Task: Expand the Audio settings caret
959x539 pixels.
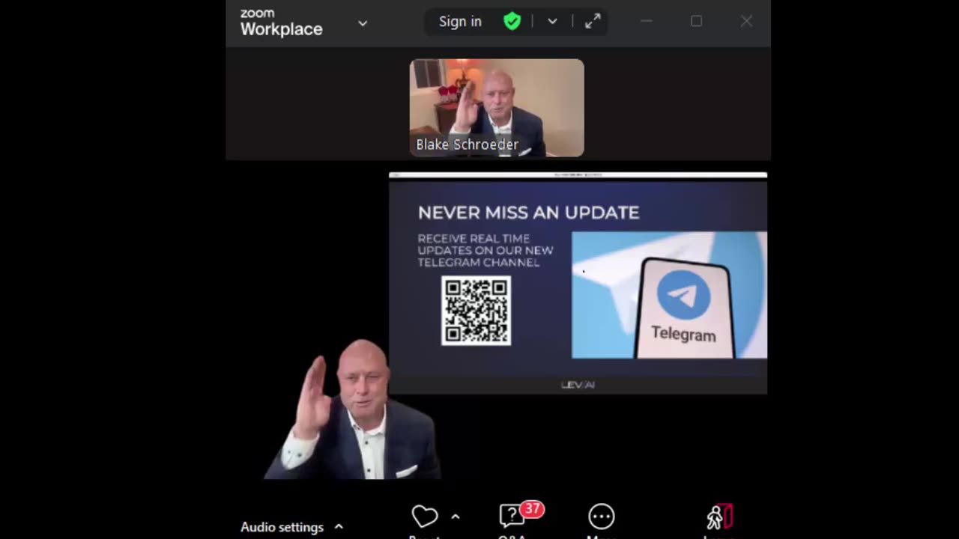Action: pyautogui.click(x=339, y=527)
